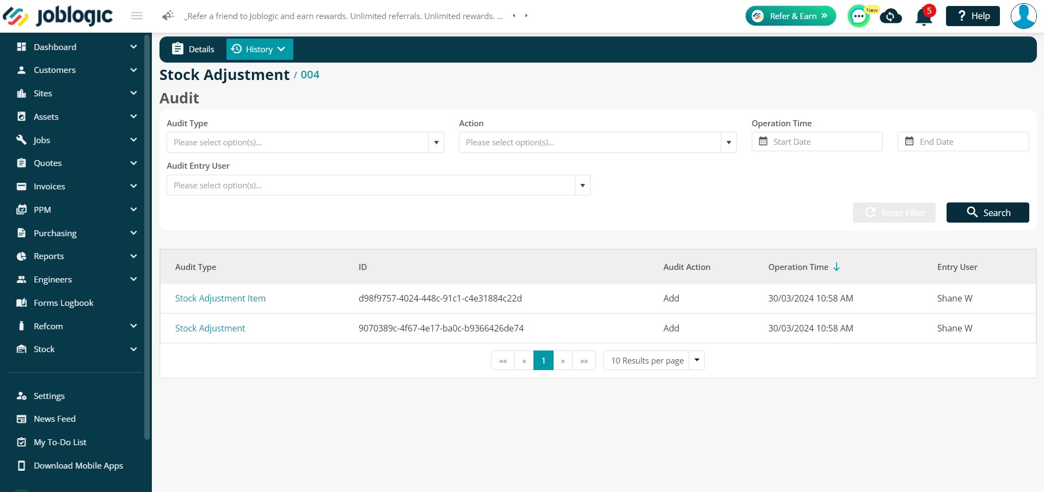
Task: Go to the first page of results
Action: (x=503, y=360)
